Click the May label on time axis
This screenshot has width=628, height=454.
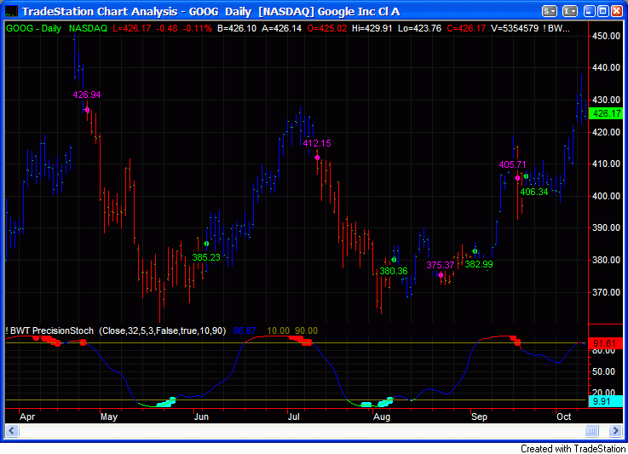pos(109,417)
